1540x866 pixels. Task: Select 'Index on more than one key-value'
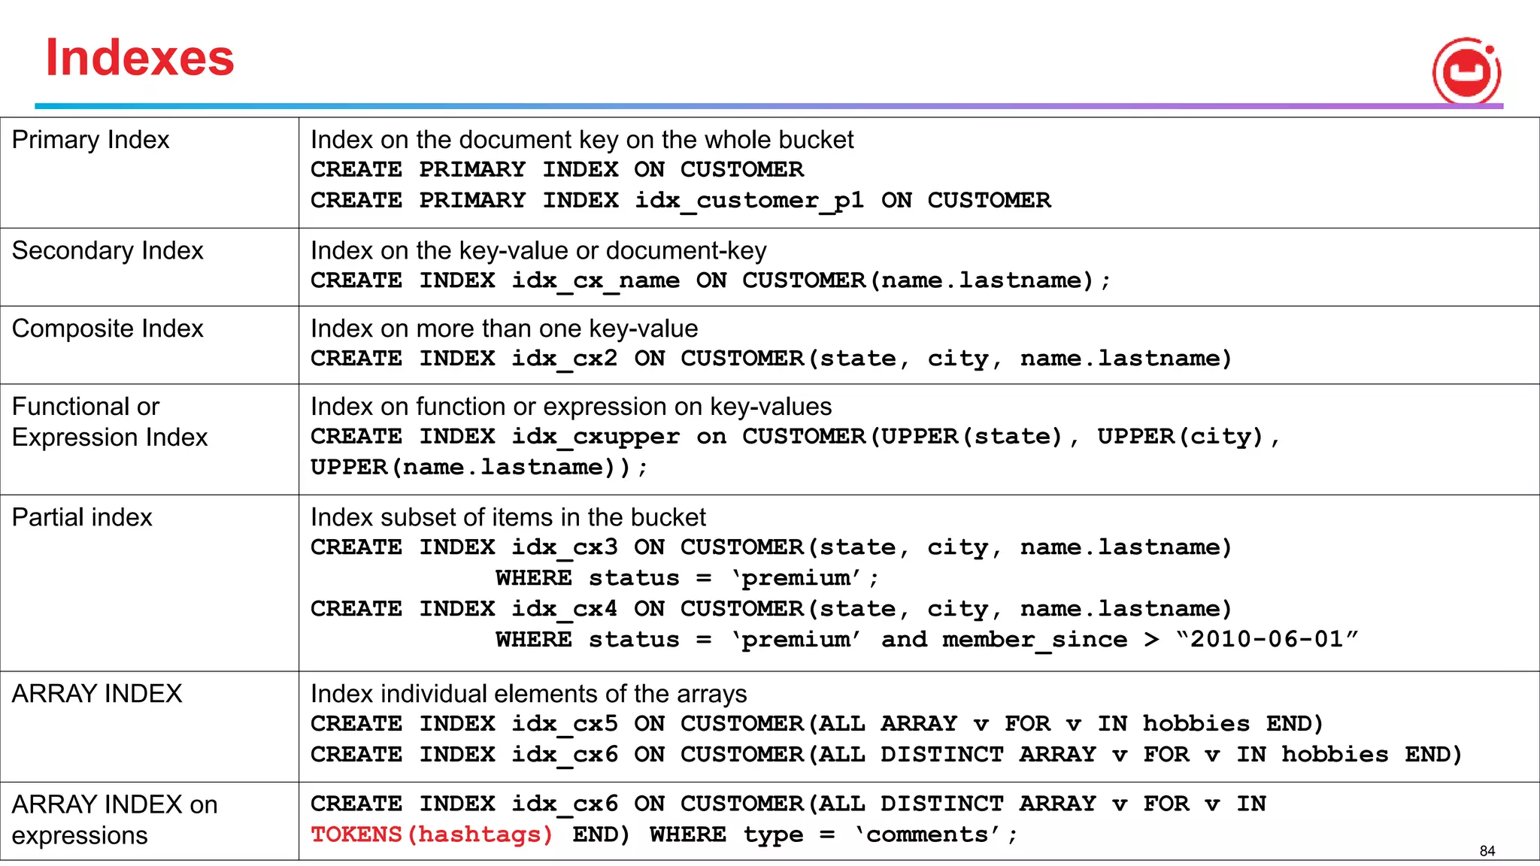tap(504, 329)
